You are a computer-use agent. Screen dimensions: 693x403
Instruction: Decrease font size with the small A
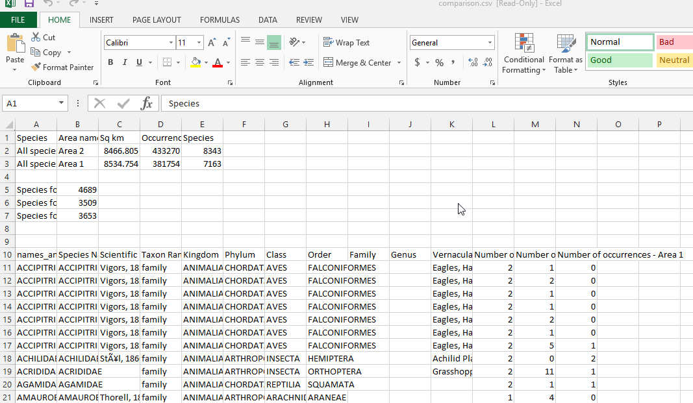(x=226, y=42)
